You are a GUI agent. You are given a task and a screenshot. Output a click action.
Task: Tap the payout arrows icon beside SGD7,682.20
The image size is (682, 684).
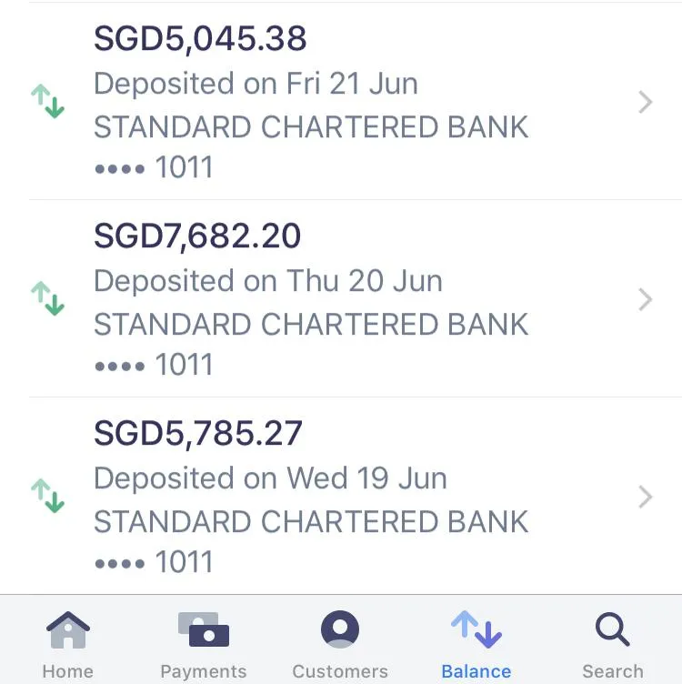[47, 298]
